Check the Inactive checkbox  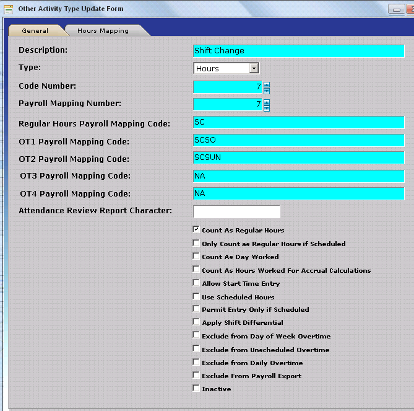click(196, 389)
